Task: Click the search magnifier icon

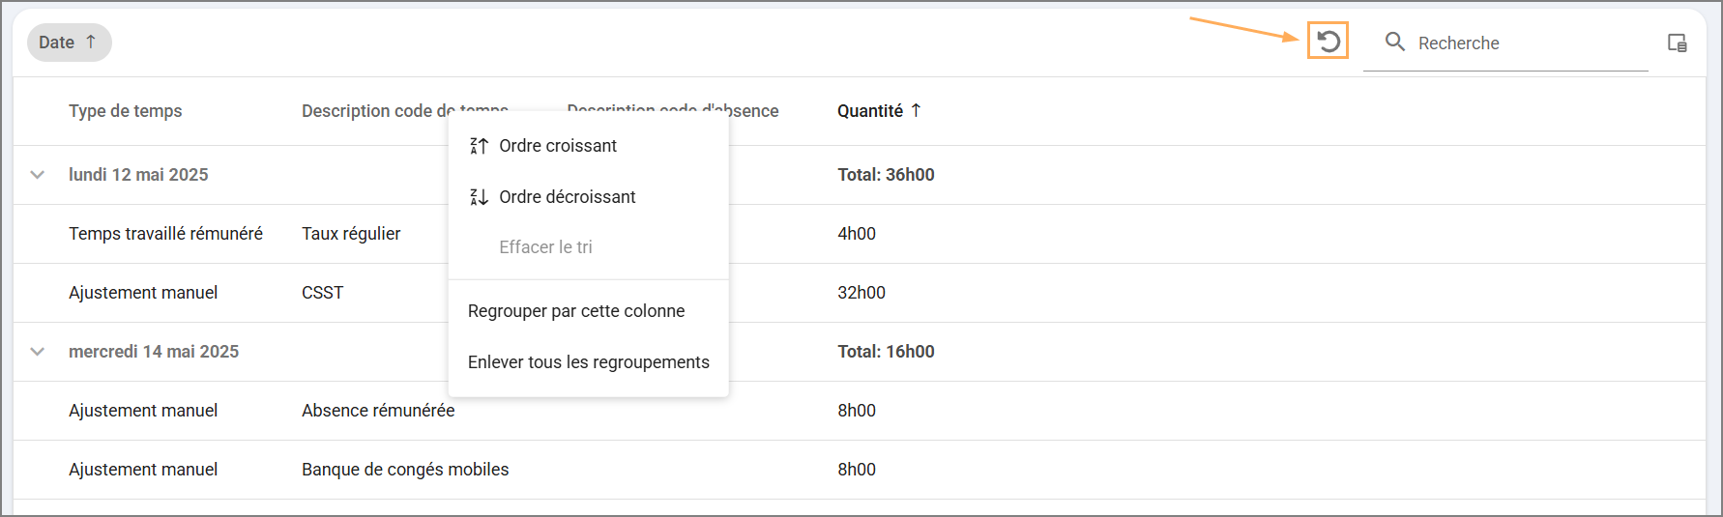Action: coord(1394,42)
